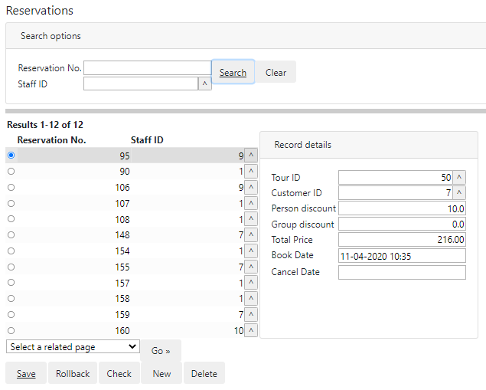Viewport: 486px width, 390px height.
Task: Select the radio button for reservation 158
Action: coord(11,299)
